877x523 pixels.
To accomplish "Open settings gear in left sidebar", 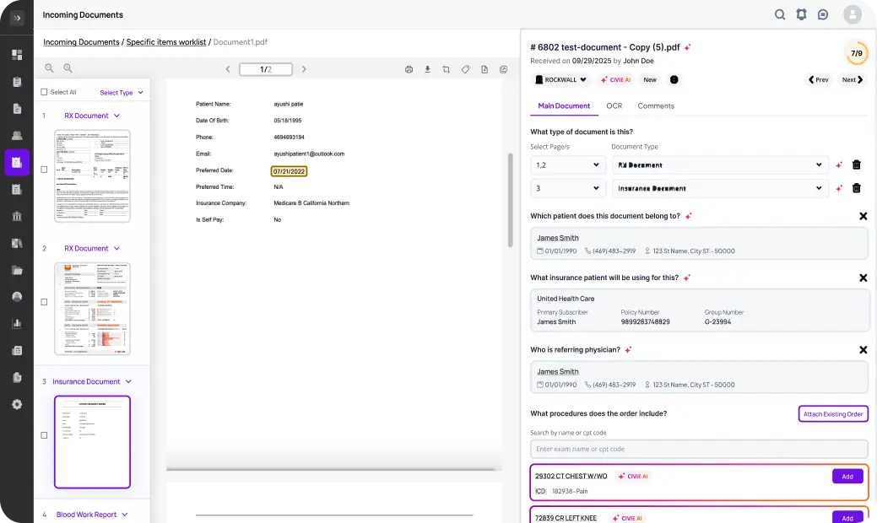I will tap(17, 404).
